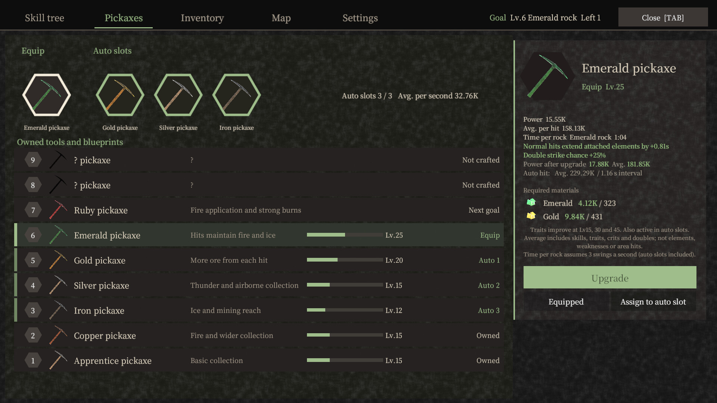Click the Iron pickaxe icon in row 3
This screenshot has height=403, width=717.
58,310
